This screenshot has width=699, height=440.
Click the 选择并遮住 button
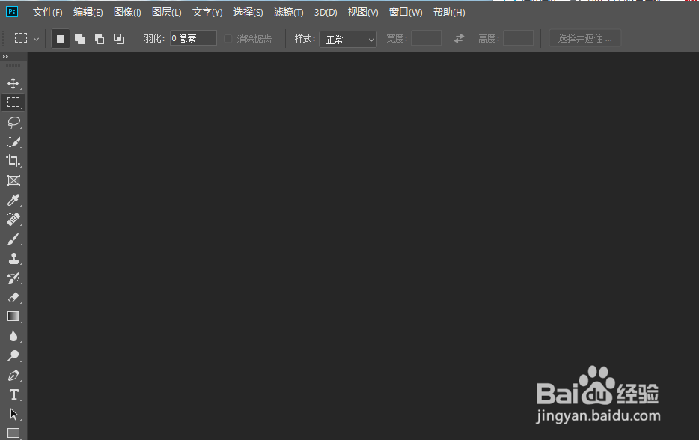(585, 39)
